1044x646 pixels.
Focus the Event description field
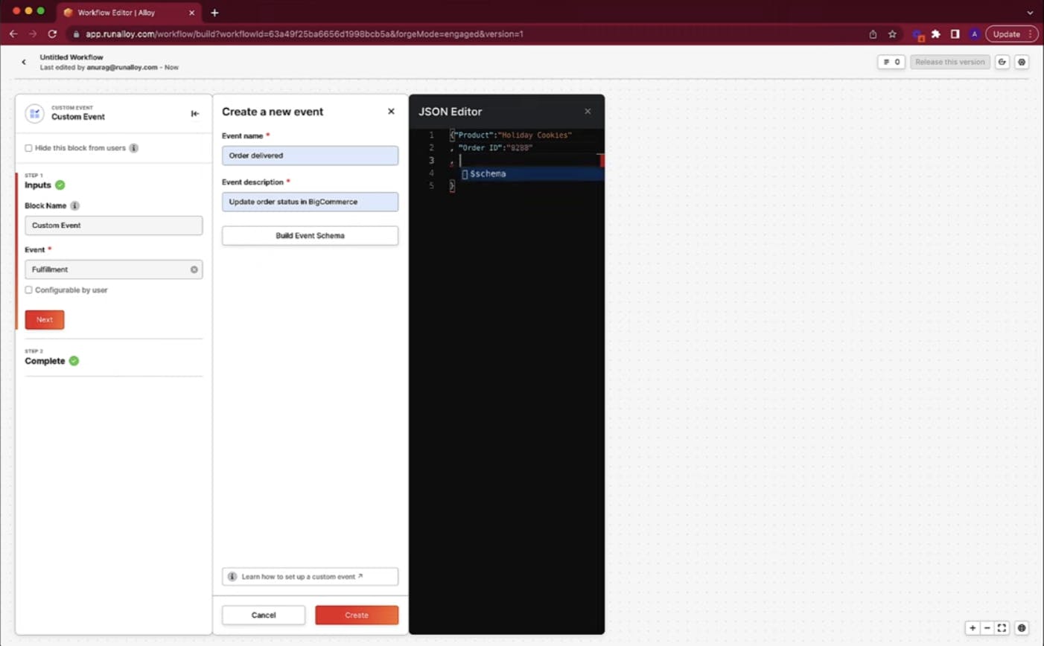[310, 202]
